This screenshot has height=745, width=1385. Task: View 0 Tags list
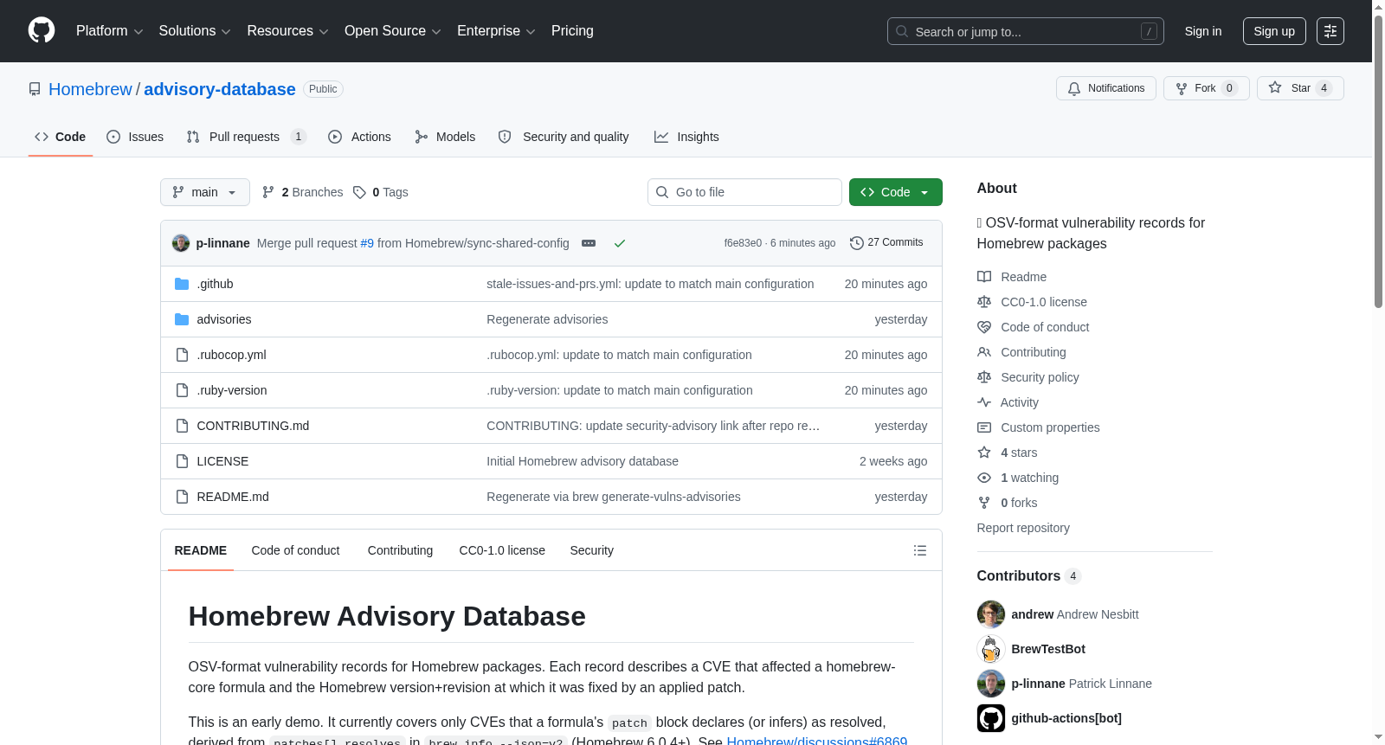(x=381, y=192)
